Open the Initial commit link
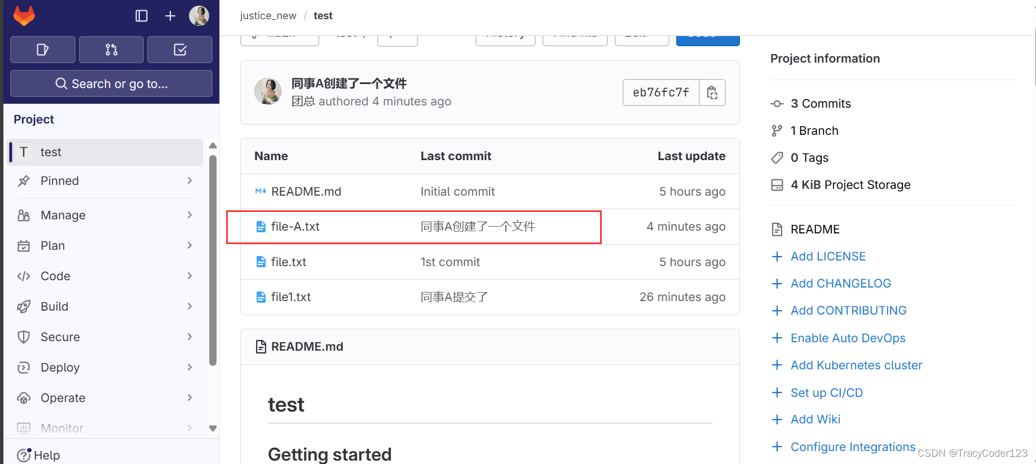Viewport: 1036px width, 464px height. [457, 192]
